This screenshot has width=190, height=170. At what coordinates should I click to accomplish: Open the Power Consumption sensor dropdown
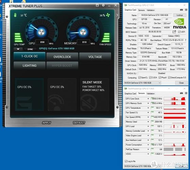pos(148,145)
